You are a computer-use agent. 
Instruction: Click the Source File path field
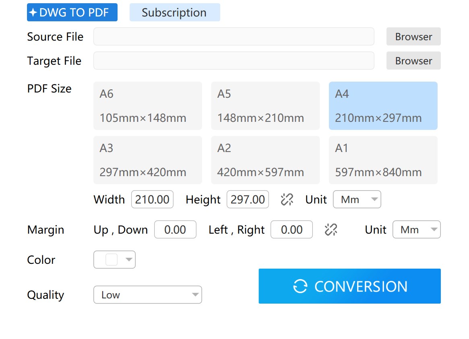tap(233, 37)
